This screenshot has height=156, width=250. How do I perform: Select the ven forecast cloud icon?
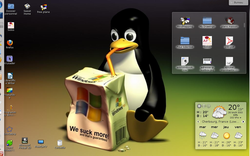coord(238,136)
